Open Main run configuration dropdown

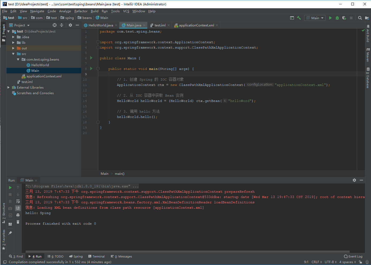pos(315,18)
